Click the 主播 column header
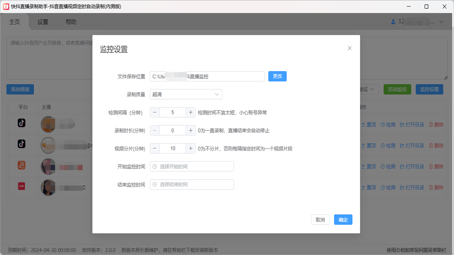The height and width of the screenshot is (255, 454). [46, 107]
